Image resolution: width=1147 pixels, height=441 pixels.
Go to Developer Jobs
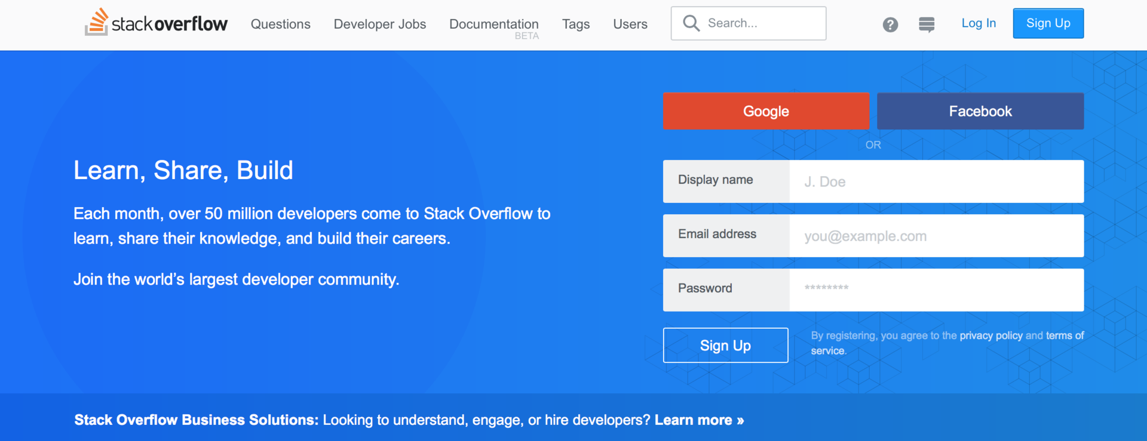tap(380, 24)
